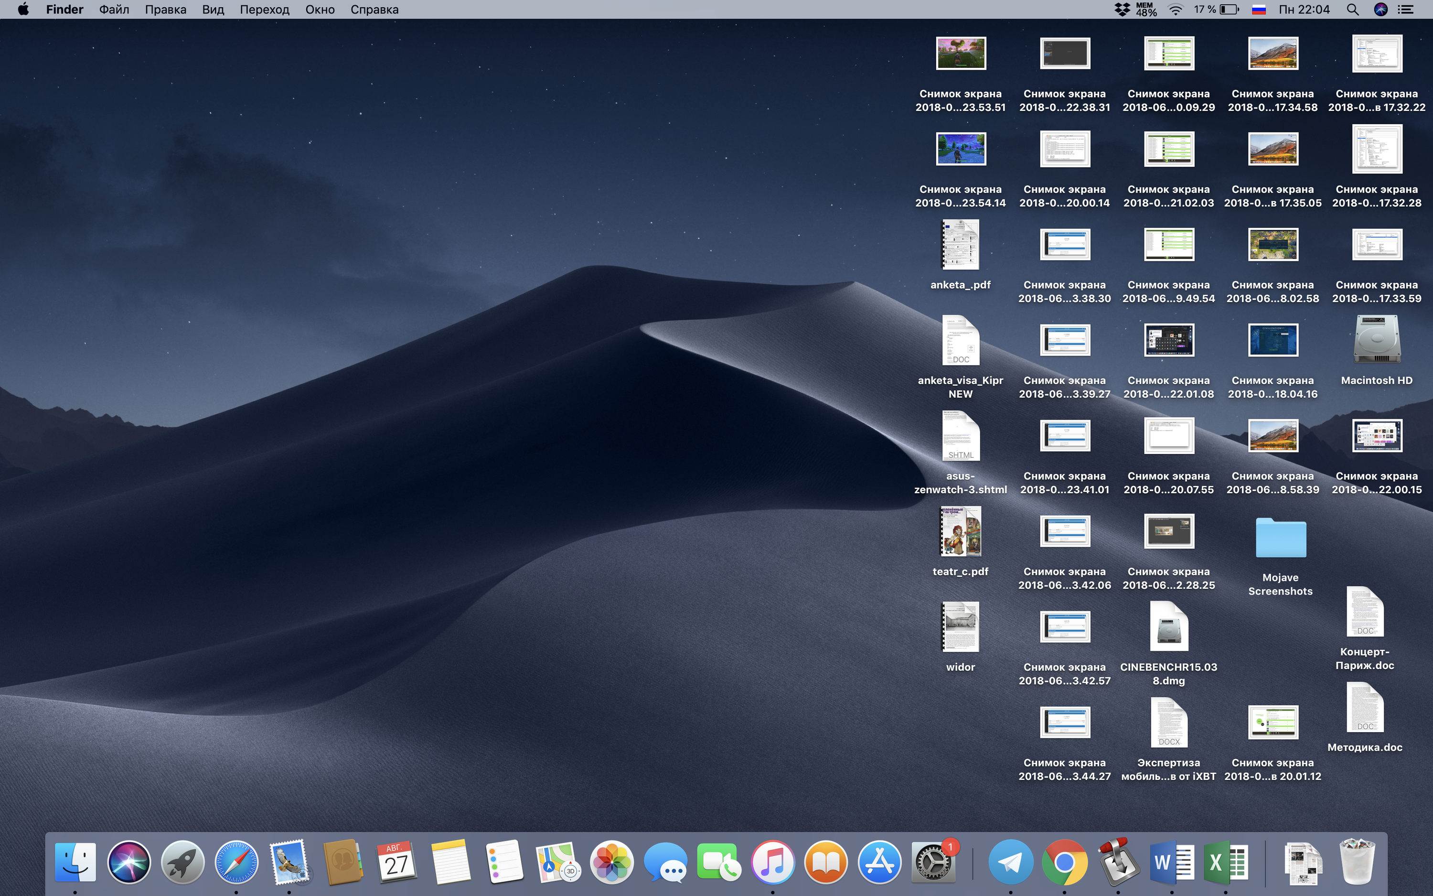Open the Dropbox menu bar icon
This screenshot has width=1433, height=896.
tap(1122, 10)
